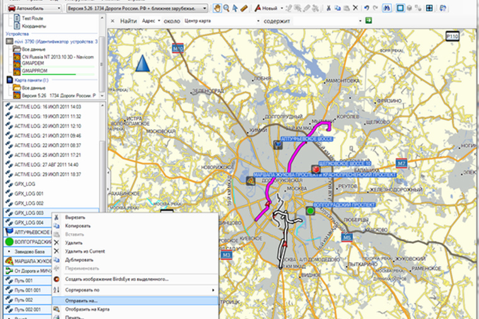Screen dimensions: 479x319
Task: Click the M3 highway shield on map
Action: (226, 255)
